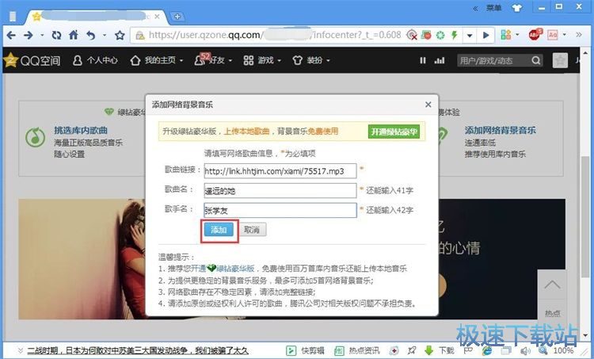Click the 歌曲链接 URL input field
594x359 pixels.
tap(280, 171)
